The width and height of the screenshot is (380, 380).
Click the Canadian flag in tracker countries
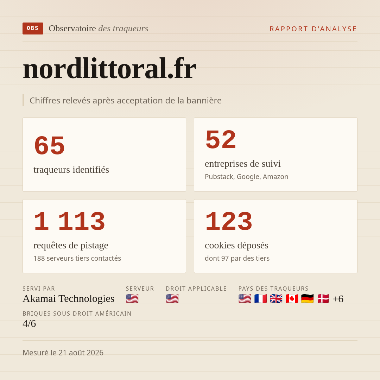tap(292, 299)
